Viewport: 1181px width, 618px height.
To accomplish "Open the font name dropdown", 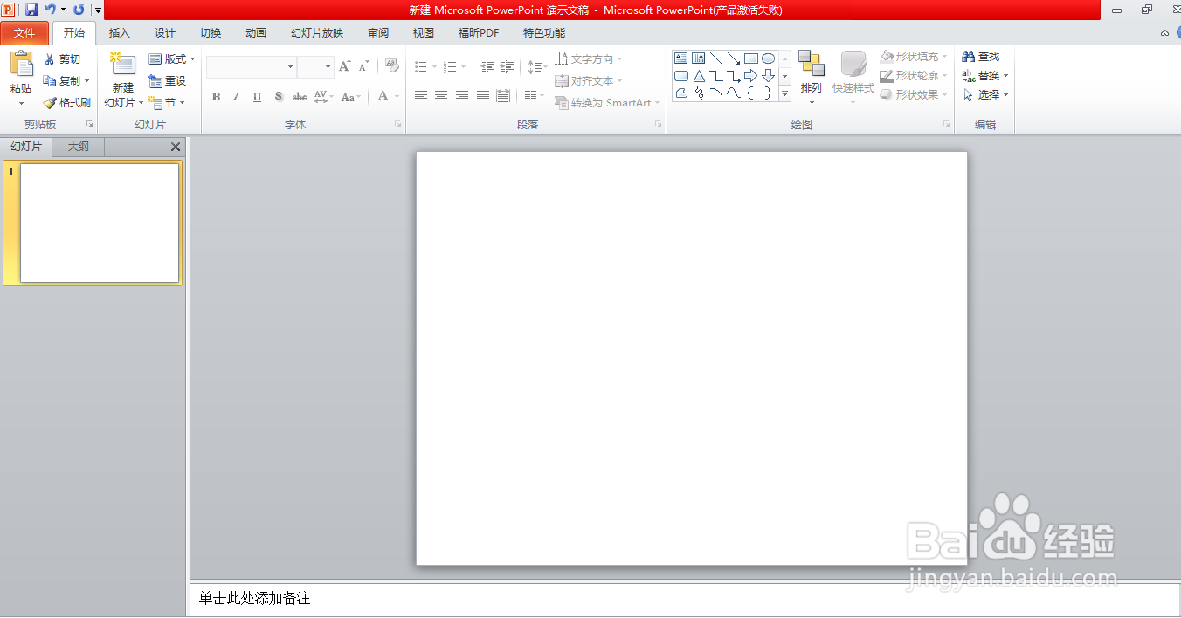I will pyautogui.click(x=291, y=66).
